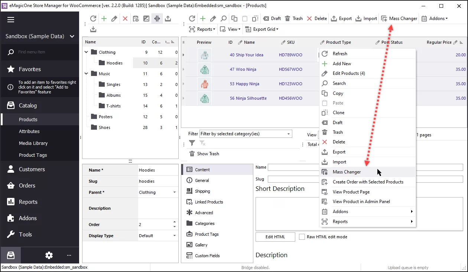
Task: Open the Display Type dropdown
Action: [x=175, y=236]
